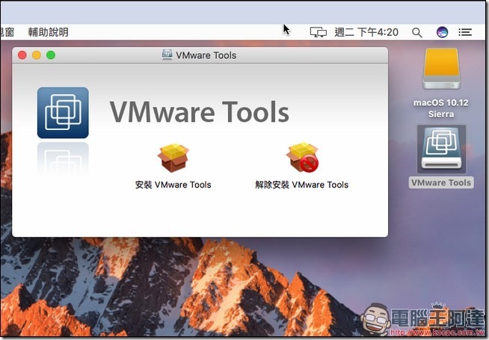Select the VMware Tools disk on desktop
The width and height of the screenshot is (489, 340).
[x=441, y=149]
